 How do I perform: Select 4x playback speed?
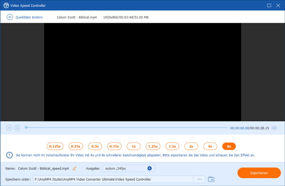(210, 146)
